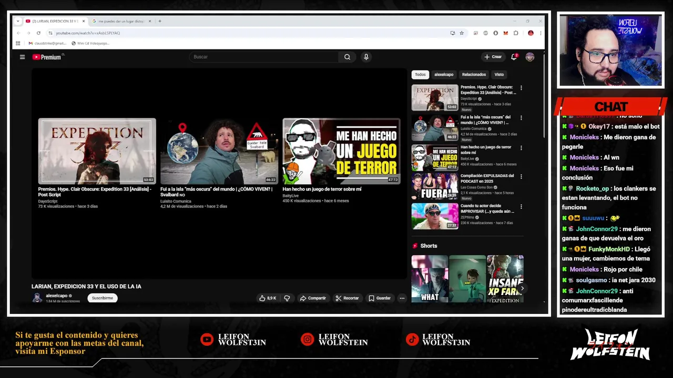The image size is (673, 378).
Task: Click the Recortar clip button
Action: click(x=347, y=298)
